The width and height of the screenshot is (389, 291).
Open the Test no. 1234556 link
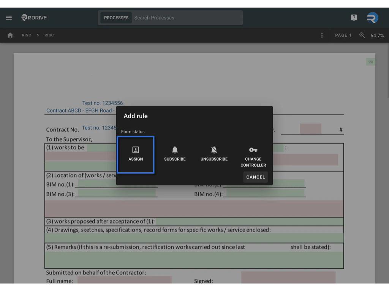(x=103, y=103)
